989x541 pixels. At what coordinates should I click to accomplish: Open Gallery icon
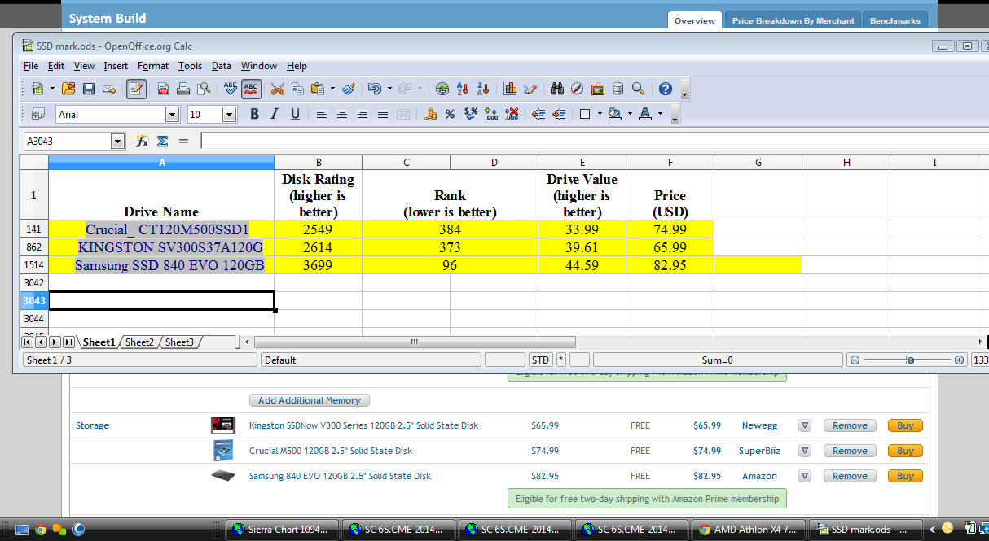point(598,89)
